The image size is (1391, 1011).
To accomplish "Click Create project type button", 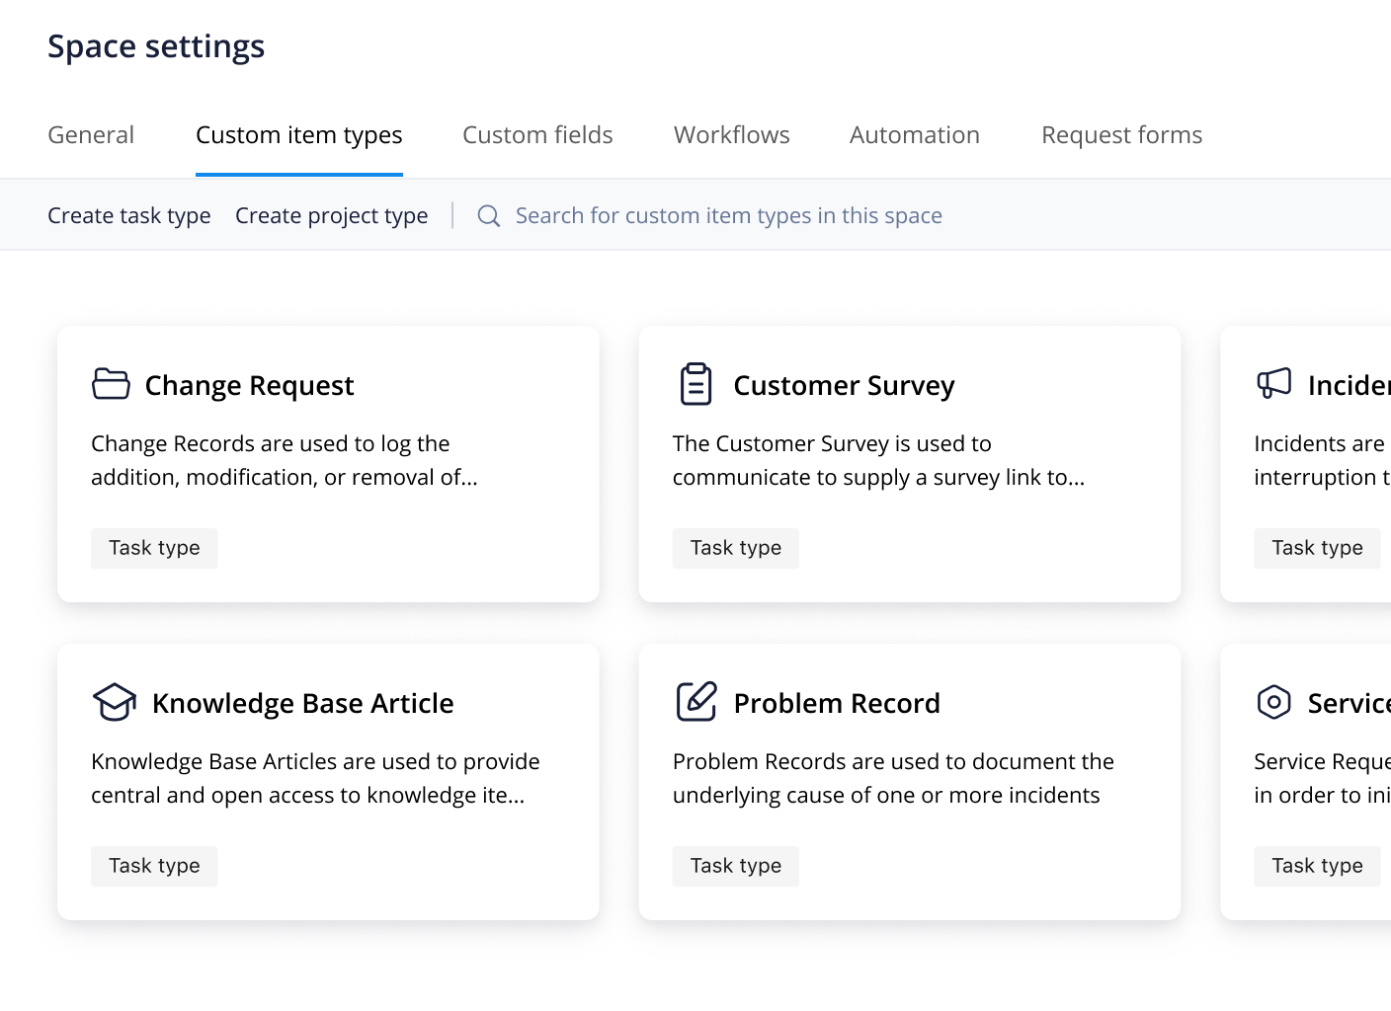I will (331, 215).
